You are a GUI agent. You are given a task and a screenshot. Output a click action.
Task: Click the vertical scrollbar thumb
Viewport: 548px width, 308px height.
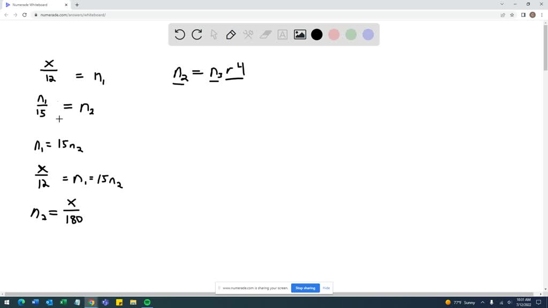pos(545,47)
